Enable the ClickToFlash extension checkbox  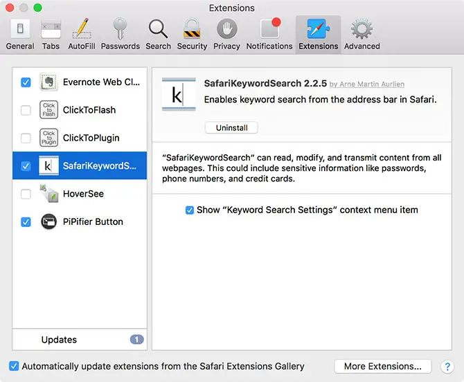[26, 110]
